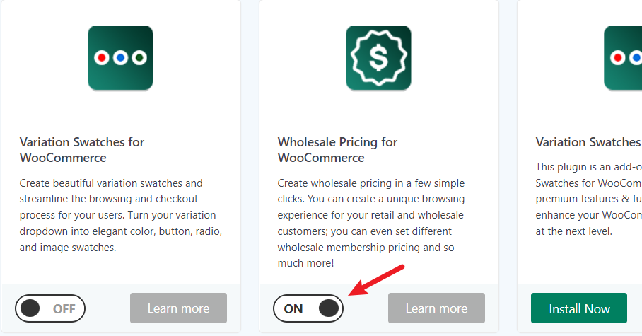This screenshot has width=642, height=336.
Task: Enable the Variation Swatches OFF toggle
Action: [x=50, y=308]
